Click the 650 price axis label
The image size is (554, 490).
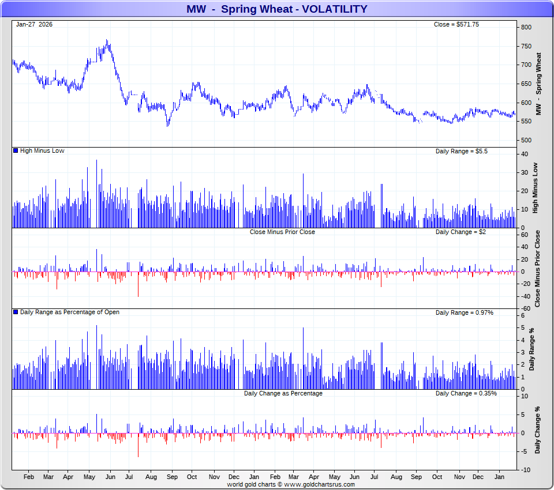[x=526, y=84]
